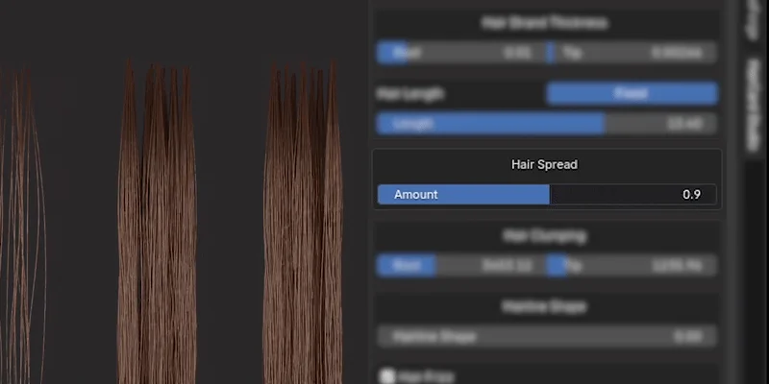Click the Hair Spread panel header

coord(544,165)
